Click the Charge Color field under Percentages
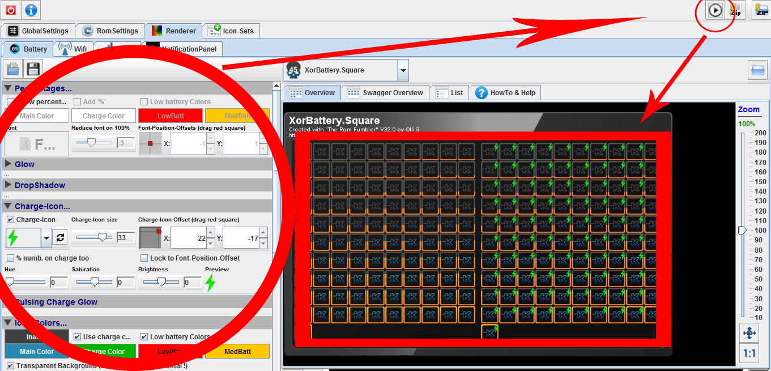Screen dimensions: 771x371 click(104, 116)
